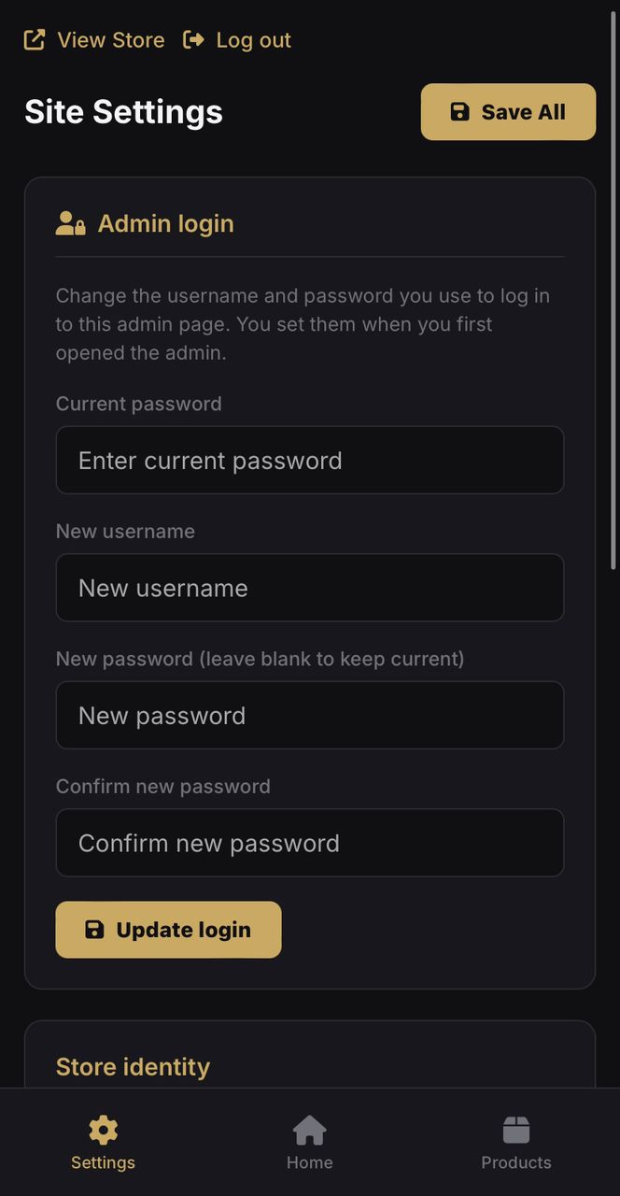Click the Current password input field

click(310, 460)
